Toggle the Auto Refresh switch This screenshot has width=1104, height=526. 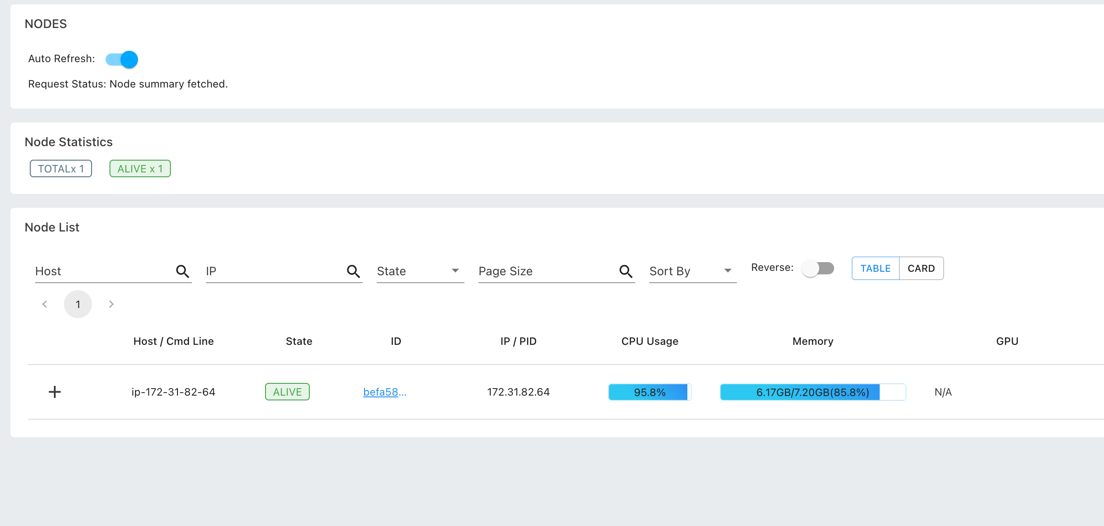[x=122, y=60]
